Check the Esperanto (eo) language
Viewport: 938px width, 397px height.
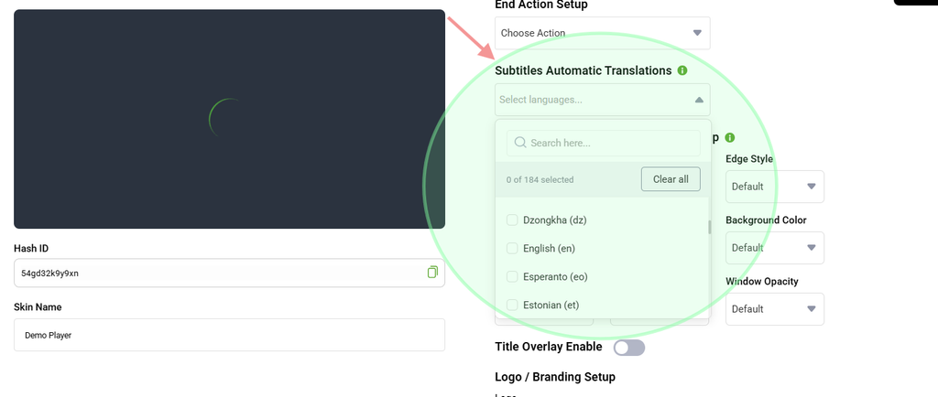(x=512, y=276)
